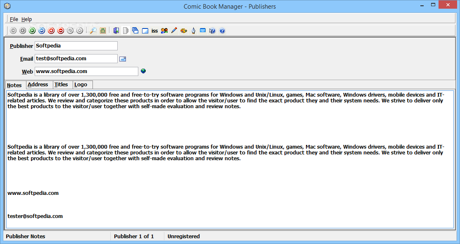
Task: Click the blue door exit icon
Action: click(x=116, y=31)
